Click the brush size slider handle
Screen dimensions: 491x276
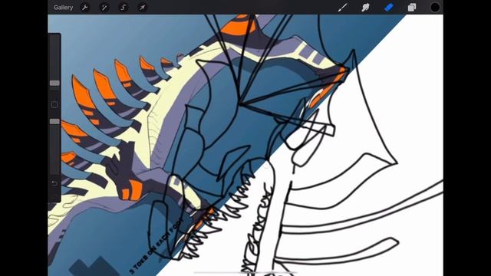click(x=54, y=83)
